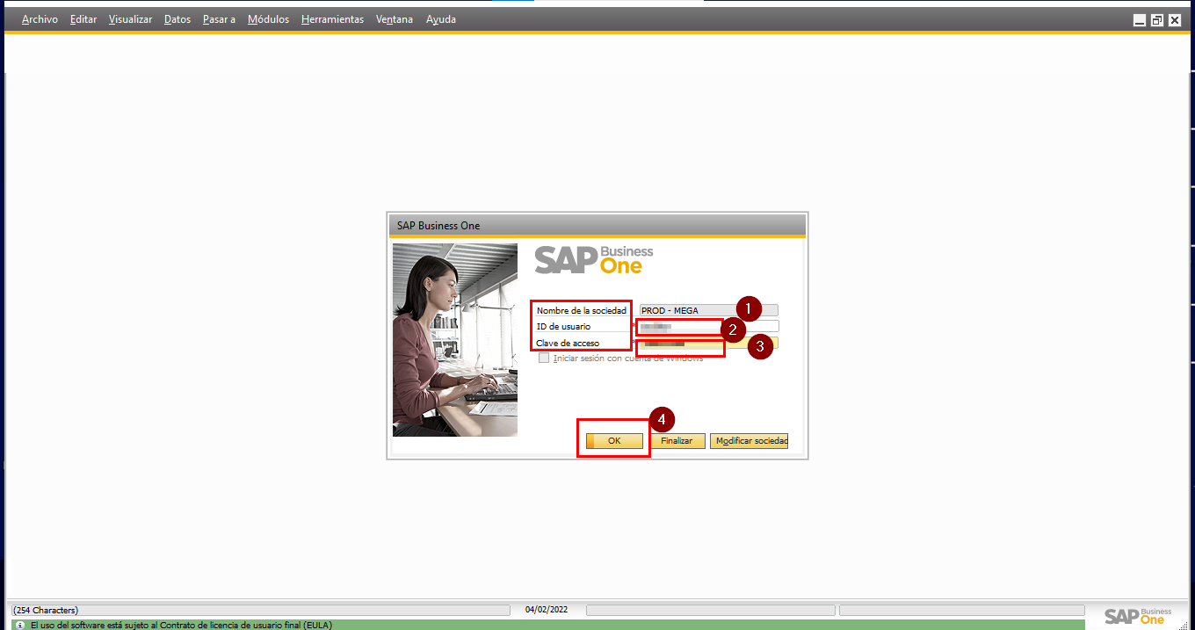Click the SAP Business One dialog title bar
Screen dimensions: 1195x630
597,226
